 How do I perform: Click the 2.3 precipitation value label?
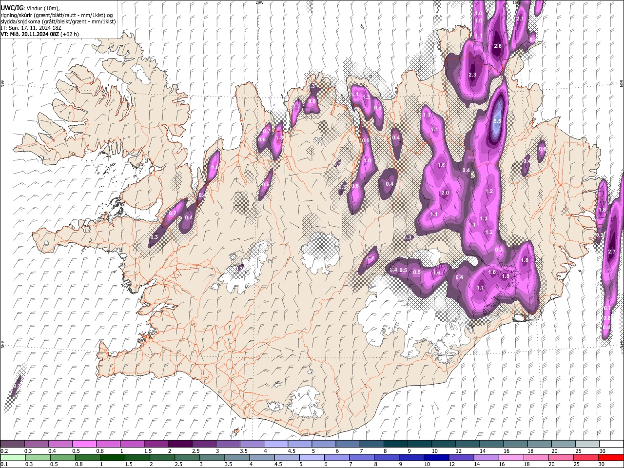(x=472, y=75)
